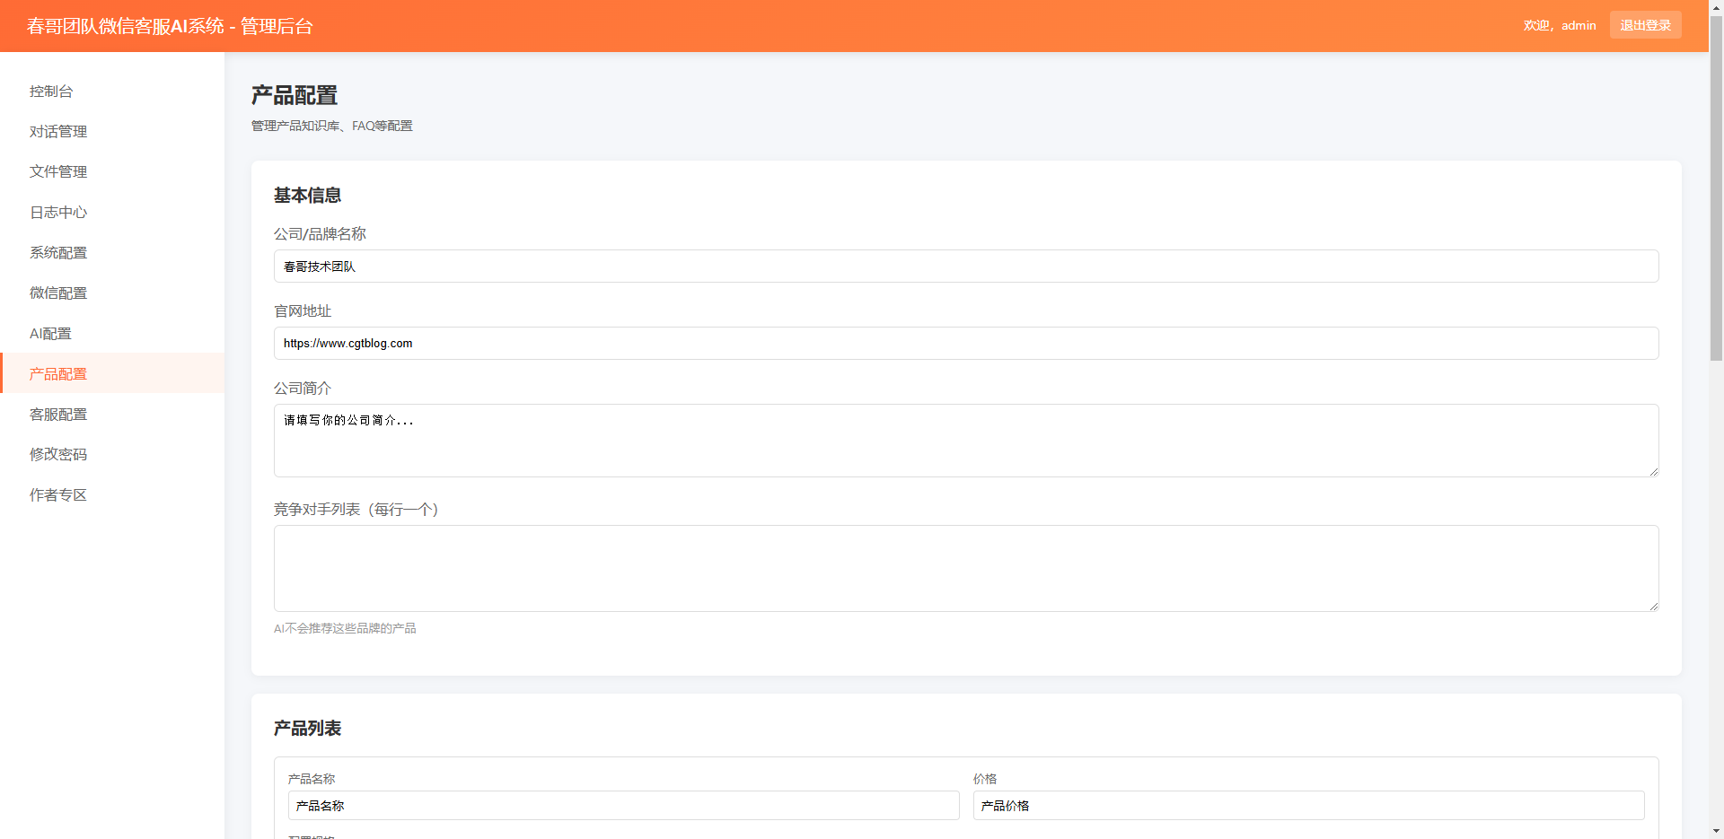
Task: Click the resize handle of 公司简介 textarea
Action: [x=1653, y=471]
